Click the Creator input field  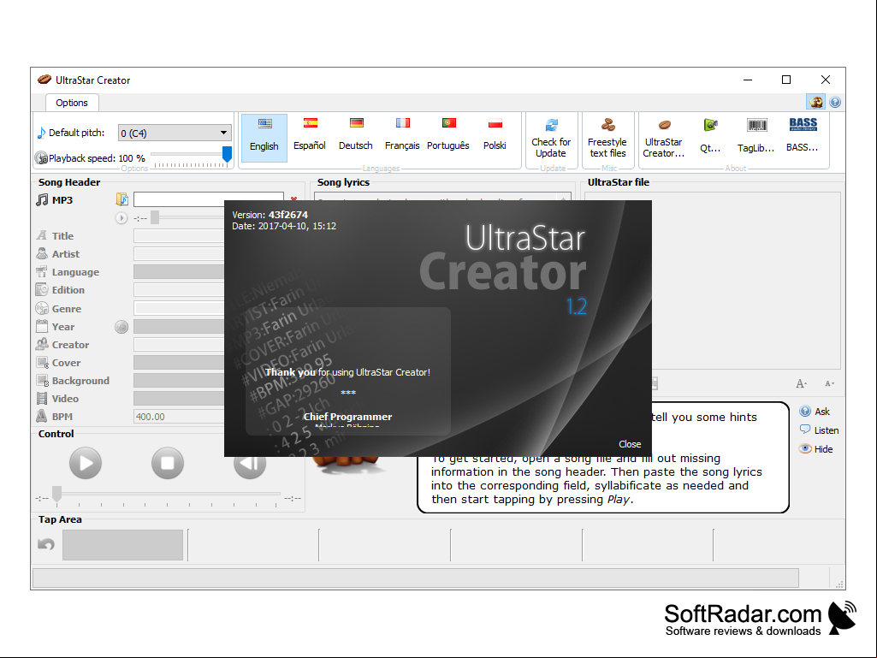(x=179, y=345)
